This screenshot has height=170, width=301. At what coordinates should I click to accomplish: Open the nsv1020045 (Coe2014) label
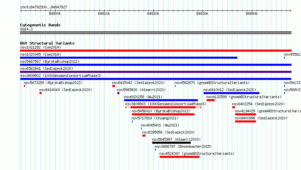(x=41, y=54)
